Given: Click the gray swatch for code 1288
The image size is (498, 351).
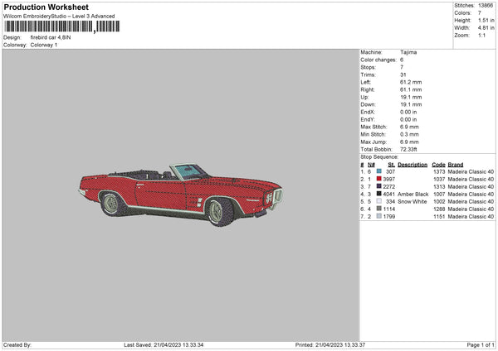Looking at the screenshot, I should pos(378,209).
